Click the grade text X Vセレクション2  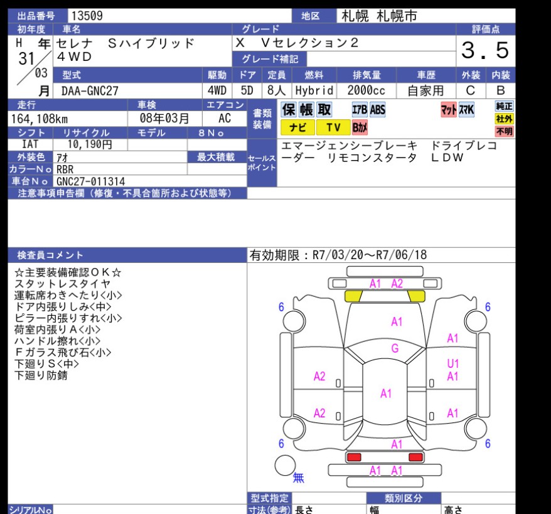[297, 43]
